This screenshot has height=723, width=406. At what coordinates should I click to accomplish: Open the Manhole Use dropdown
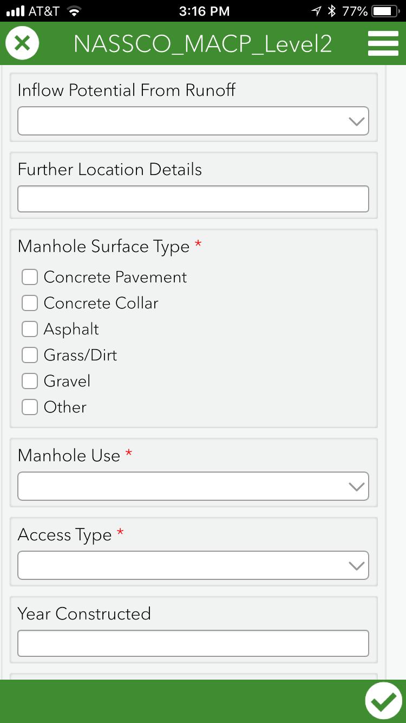(x=193, y=486)
